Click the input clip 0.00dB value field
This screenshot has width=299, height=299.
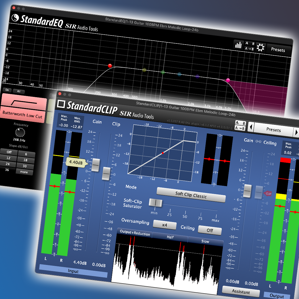99,265
